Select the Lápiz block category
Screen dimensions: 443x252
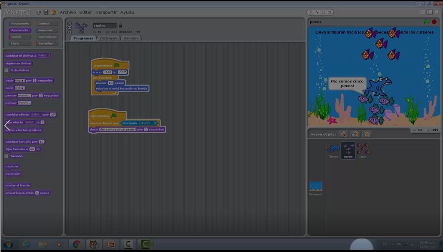tap(19, 44)
